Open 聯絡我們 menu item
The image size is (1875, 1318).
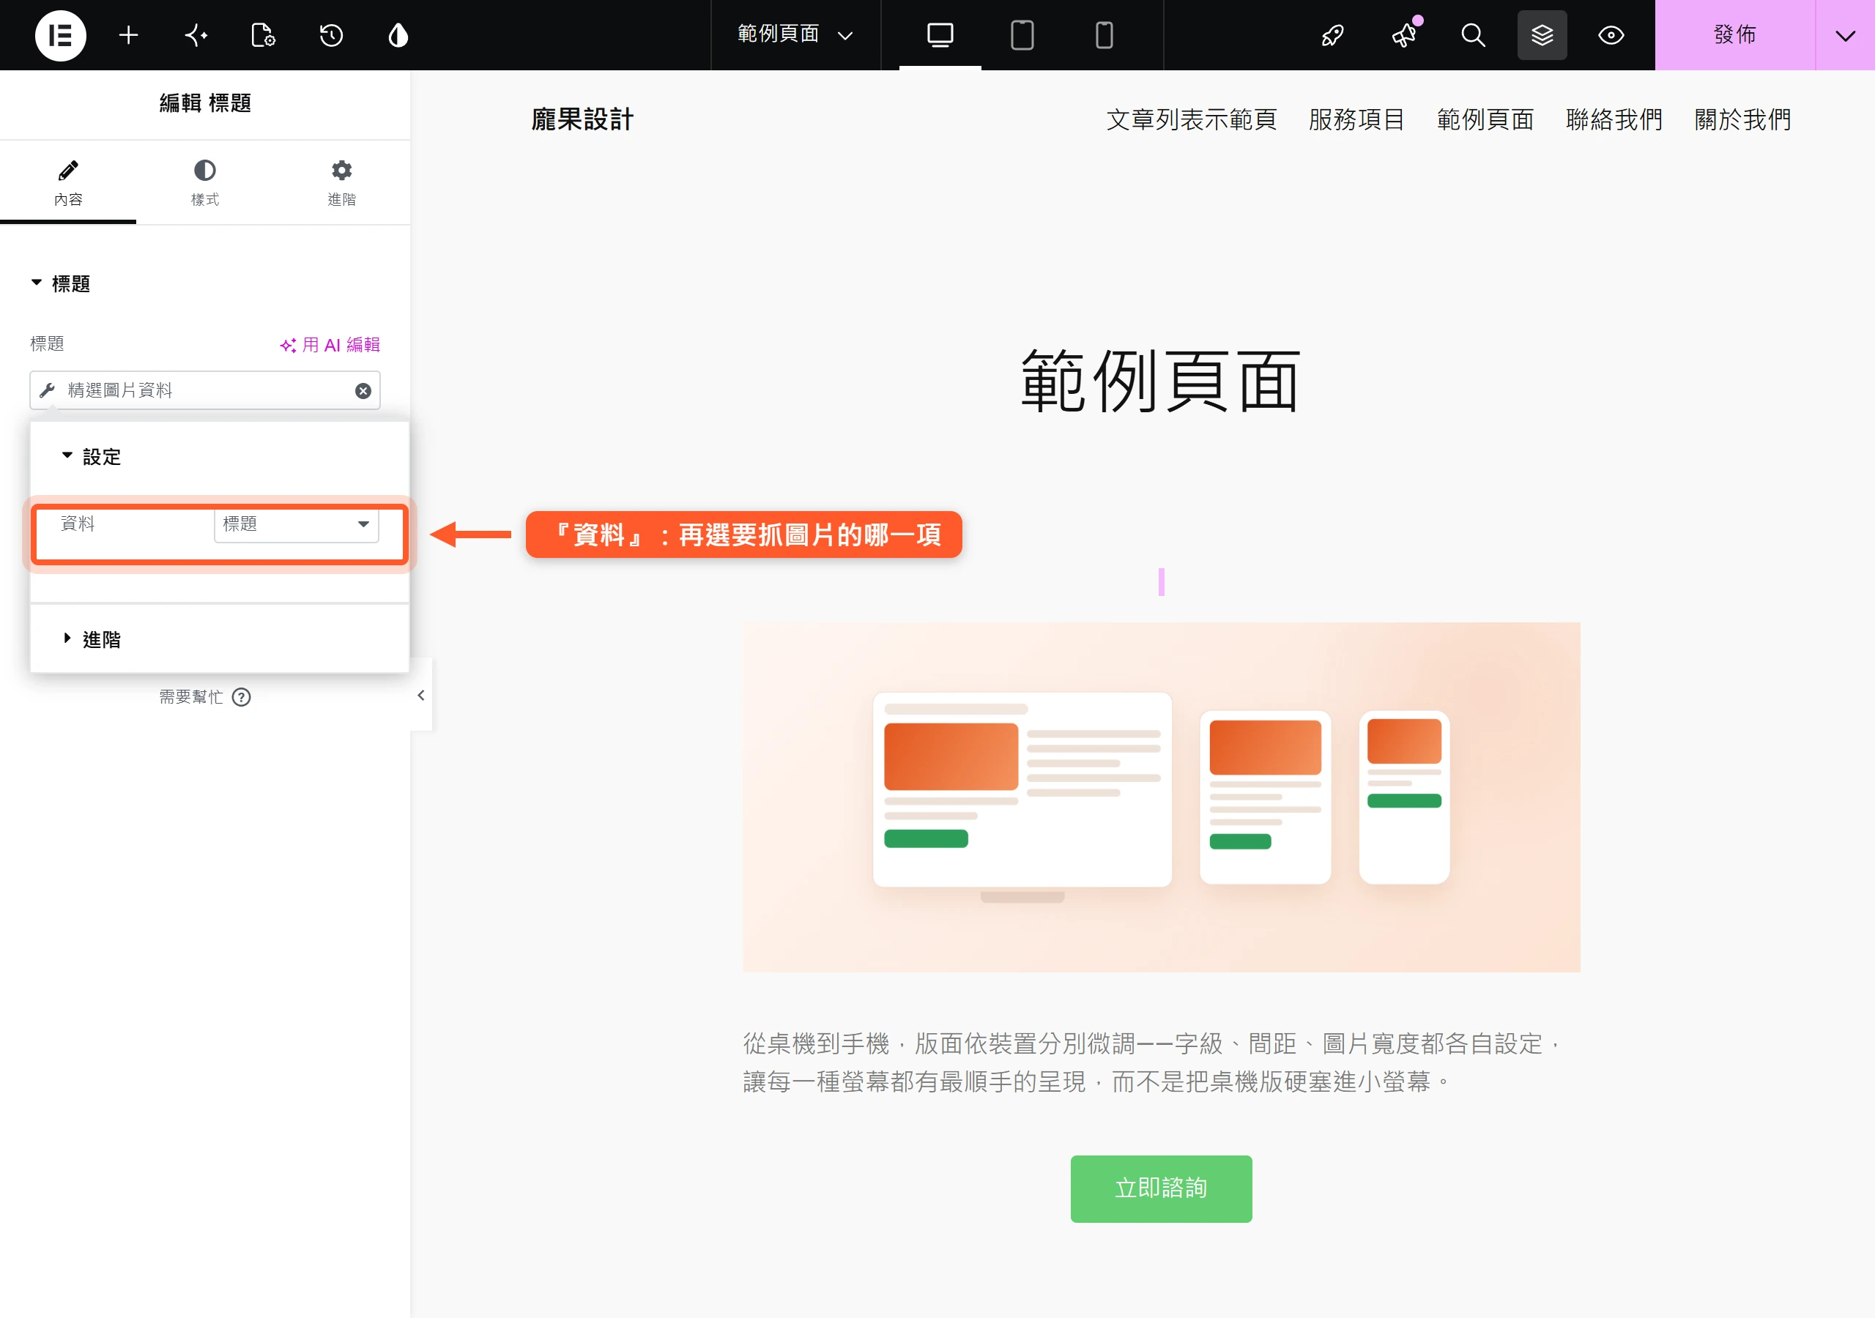tap(1614, 120)
